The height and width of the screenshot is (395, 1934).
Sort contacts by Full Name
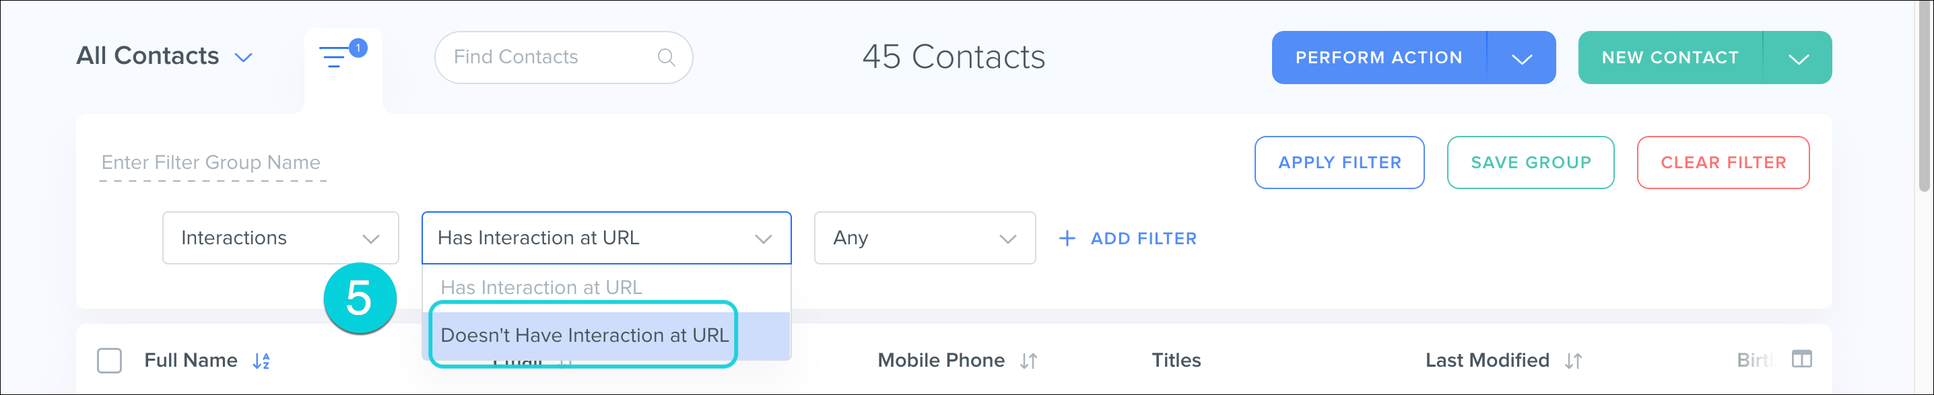tap(261, 361)
